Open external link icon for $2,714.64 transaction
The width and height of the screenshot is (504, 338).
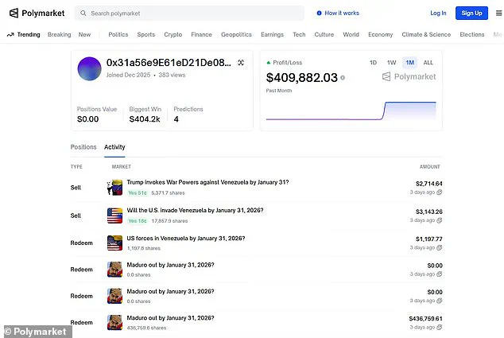[x=440, y=192]
